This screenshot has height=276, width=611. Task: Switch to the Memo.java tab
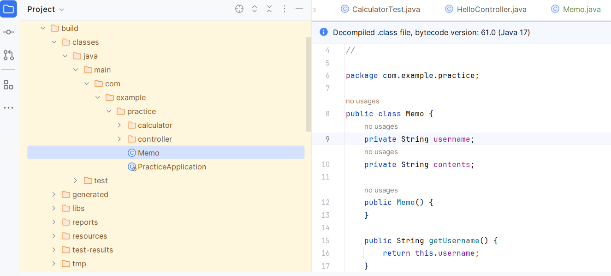(x=575, y=9)
